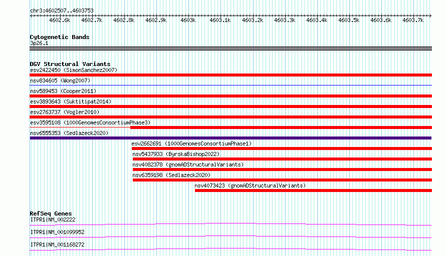Click the 4603.2k ruler tick label

[253, 20]
